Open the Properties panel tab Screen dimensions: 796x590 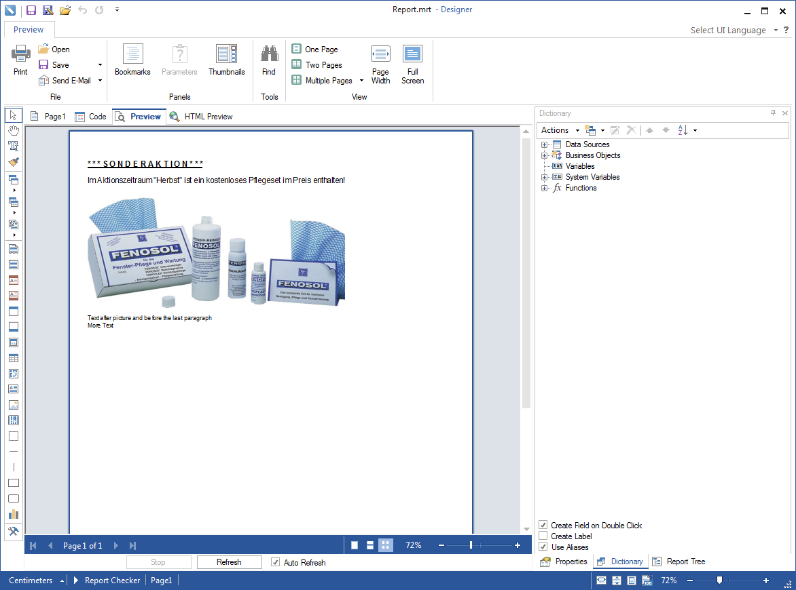point(564,562)
